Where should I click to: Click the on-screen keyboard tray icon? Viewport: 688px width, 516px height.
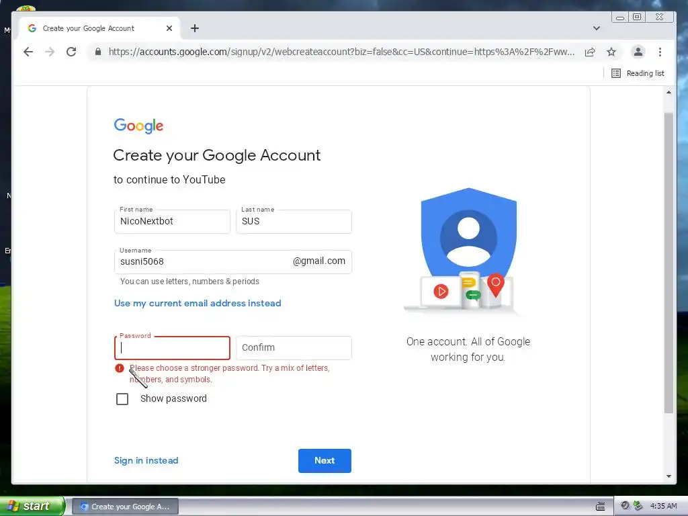[600, 507]
